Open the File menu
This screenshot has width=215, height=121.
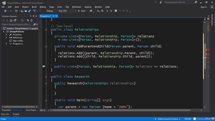[x=3, y=7]
